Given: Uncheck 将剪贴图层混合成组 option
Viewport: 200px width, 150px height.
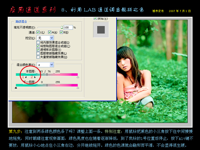Looking at the screenshot, I should tap(38, 46).
